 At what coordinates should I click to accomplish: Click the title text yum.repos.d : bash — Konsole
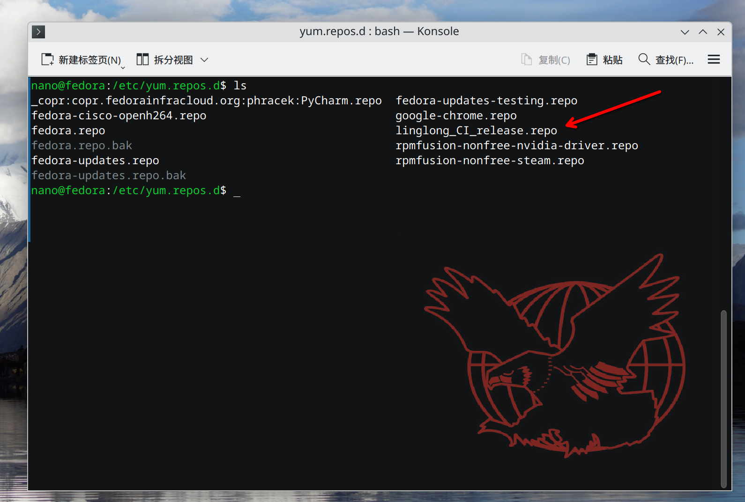tap(379, 31)
